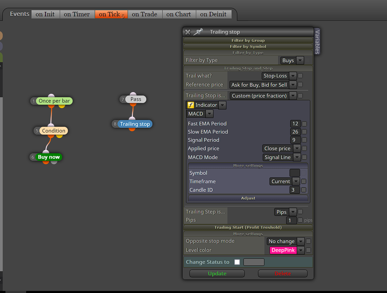Open the Trail what Stop-Loss dropdown
The image size is (387, 293).
[x=279, y=76]
